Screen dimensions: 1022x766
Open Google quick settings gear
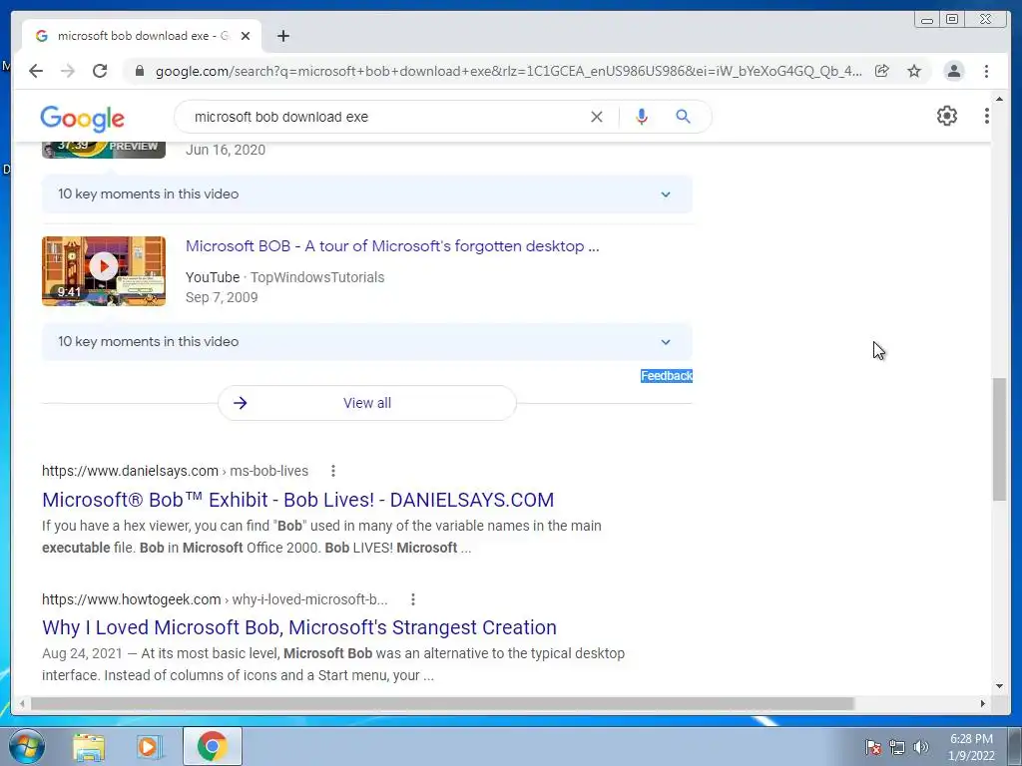[947, 116]
